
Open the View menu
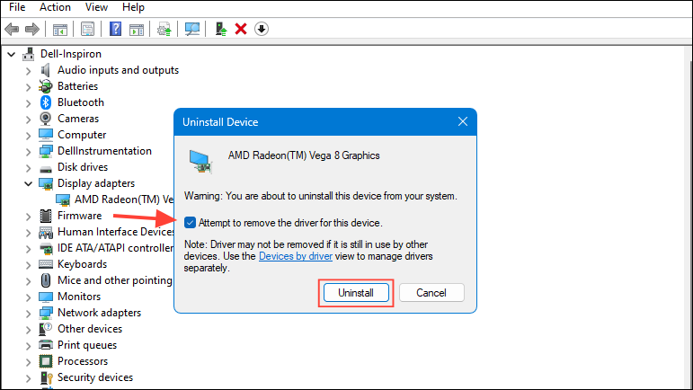pos(96,7)
